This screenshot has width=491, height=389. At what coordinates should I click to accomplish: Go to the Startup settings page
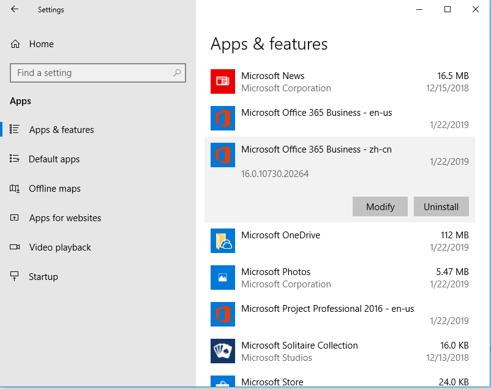click(43, 277)
